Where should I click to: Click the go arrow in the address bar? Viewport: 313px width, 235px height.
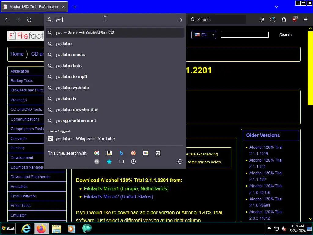pyautogui.click(x=180, y=20)
